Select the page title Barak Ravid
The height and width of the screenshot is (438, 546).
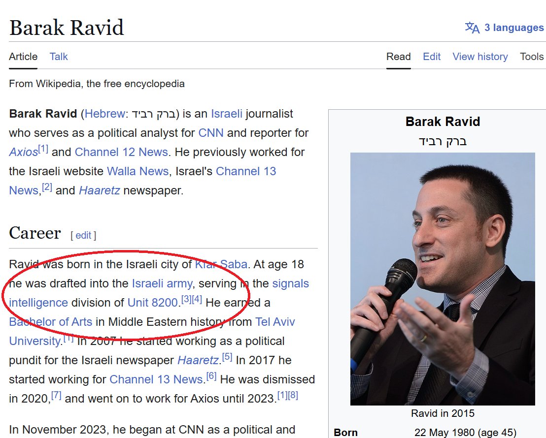67,28
